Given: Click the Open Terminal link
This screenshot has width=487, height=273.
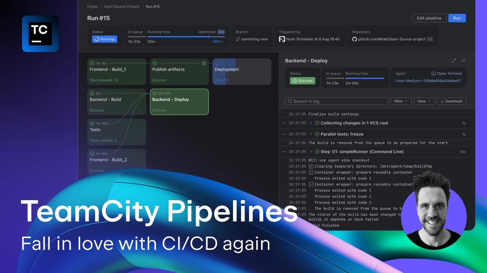Looking at the screenshot, I should (449, 74).
